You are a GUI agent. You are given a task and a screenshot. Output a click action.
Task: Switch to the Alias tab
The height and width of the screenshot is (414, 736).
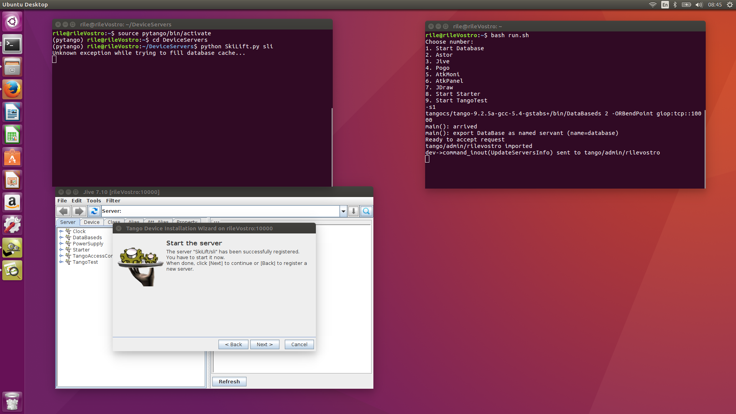tap(134, 221)
